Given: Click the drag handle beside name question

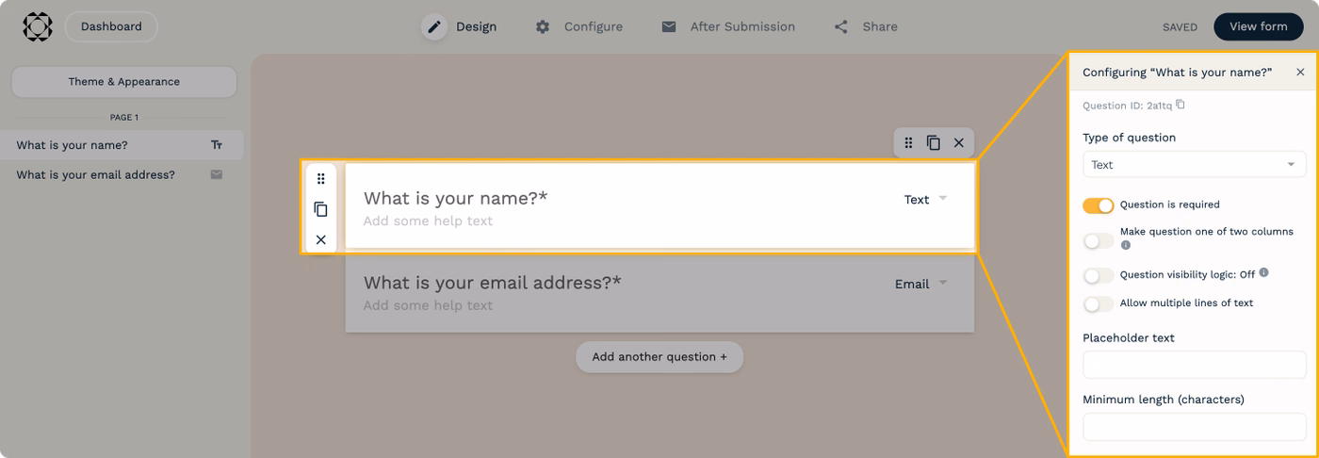Looking at the screenshot, I should coord(320,179).
